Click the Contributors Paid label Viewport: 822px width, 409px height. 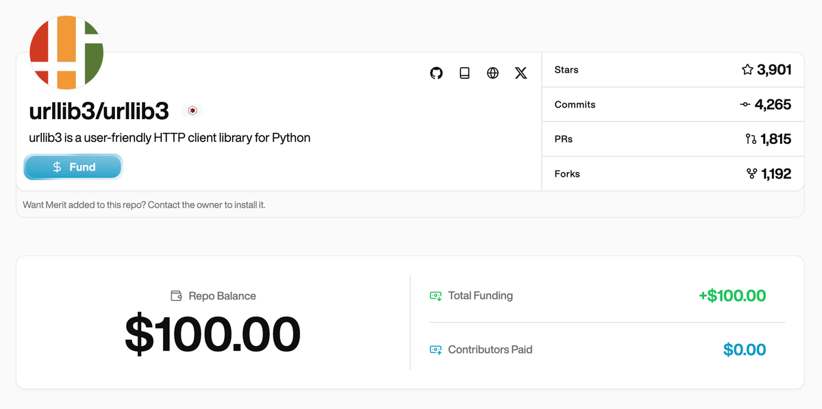[x=490, y=349]
